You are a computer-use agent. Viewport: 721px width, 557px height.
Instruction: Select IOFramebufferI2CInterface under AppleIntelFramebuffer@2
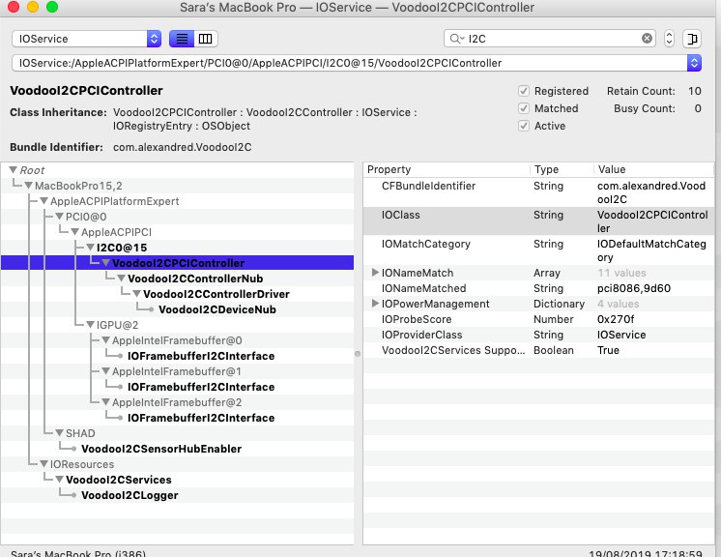201,418
